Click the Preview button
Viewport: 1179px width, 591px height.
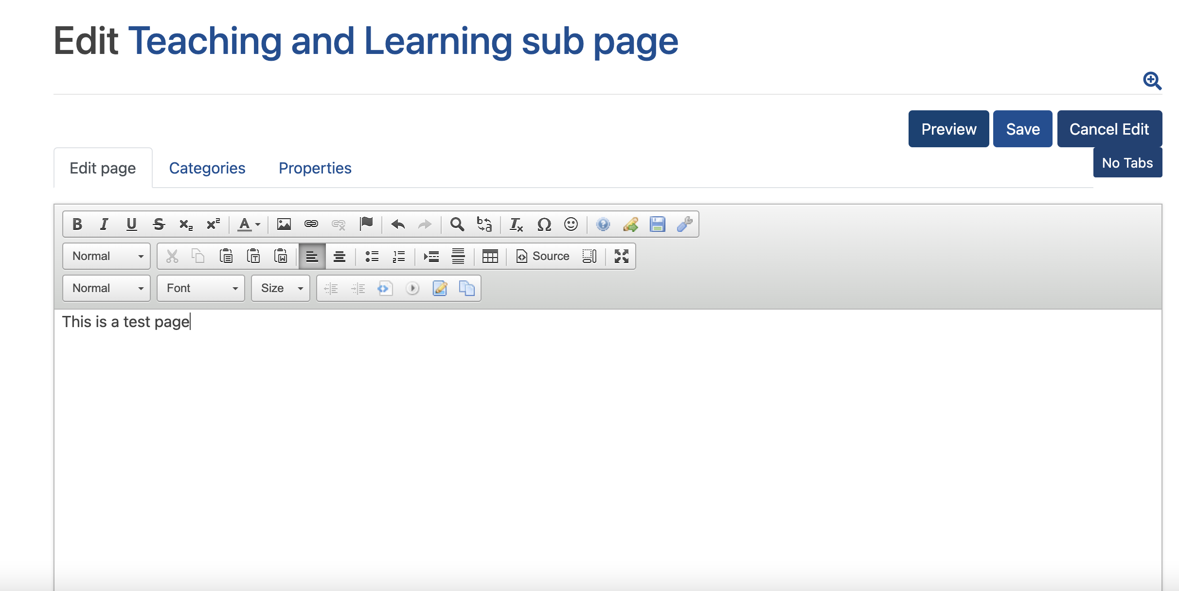pos(948,129)
